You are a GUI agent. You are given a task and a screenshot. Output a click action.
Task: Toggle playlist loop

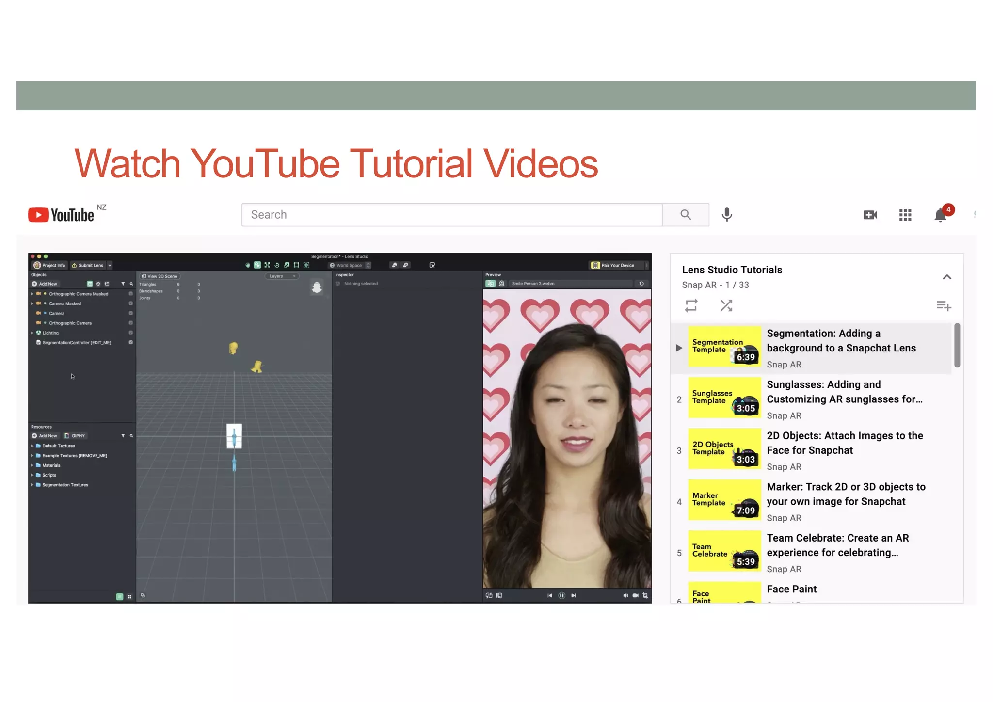point(691,305)
